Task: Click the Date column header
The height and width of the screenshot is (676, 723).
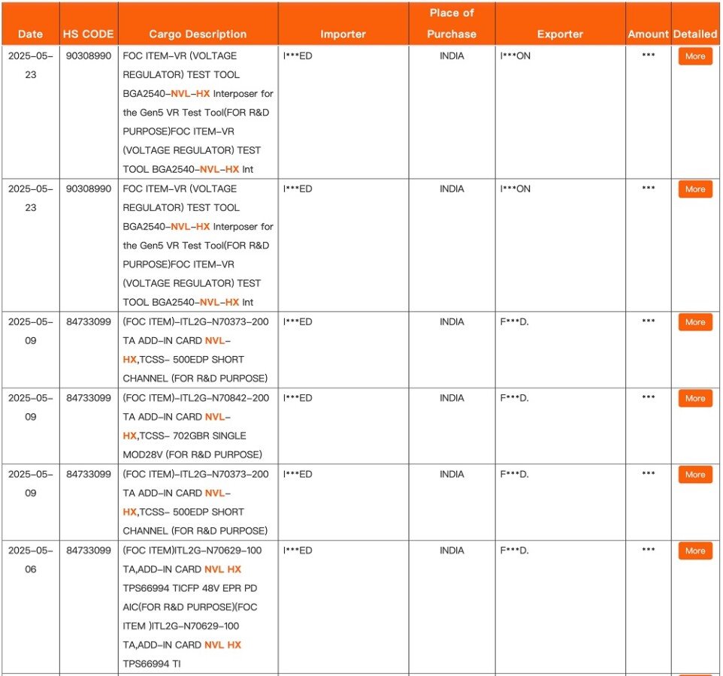Action: pos(30,34)
